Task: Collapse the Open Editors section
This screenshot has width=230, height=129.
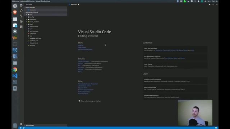Action: (46, 8)
